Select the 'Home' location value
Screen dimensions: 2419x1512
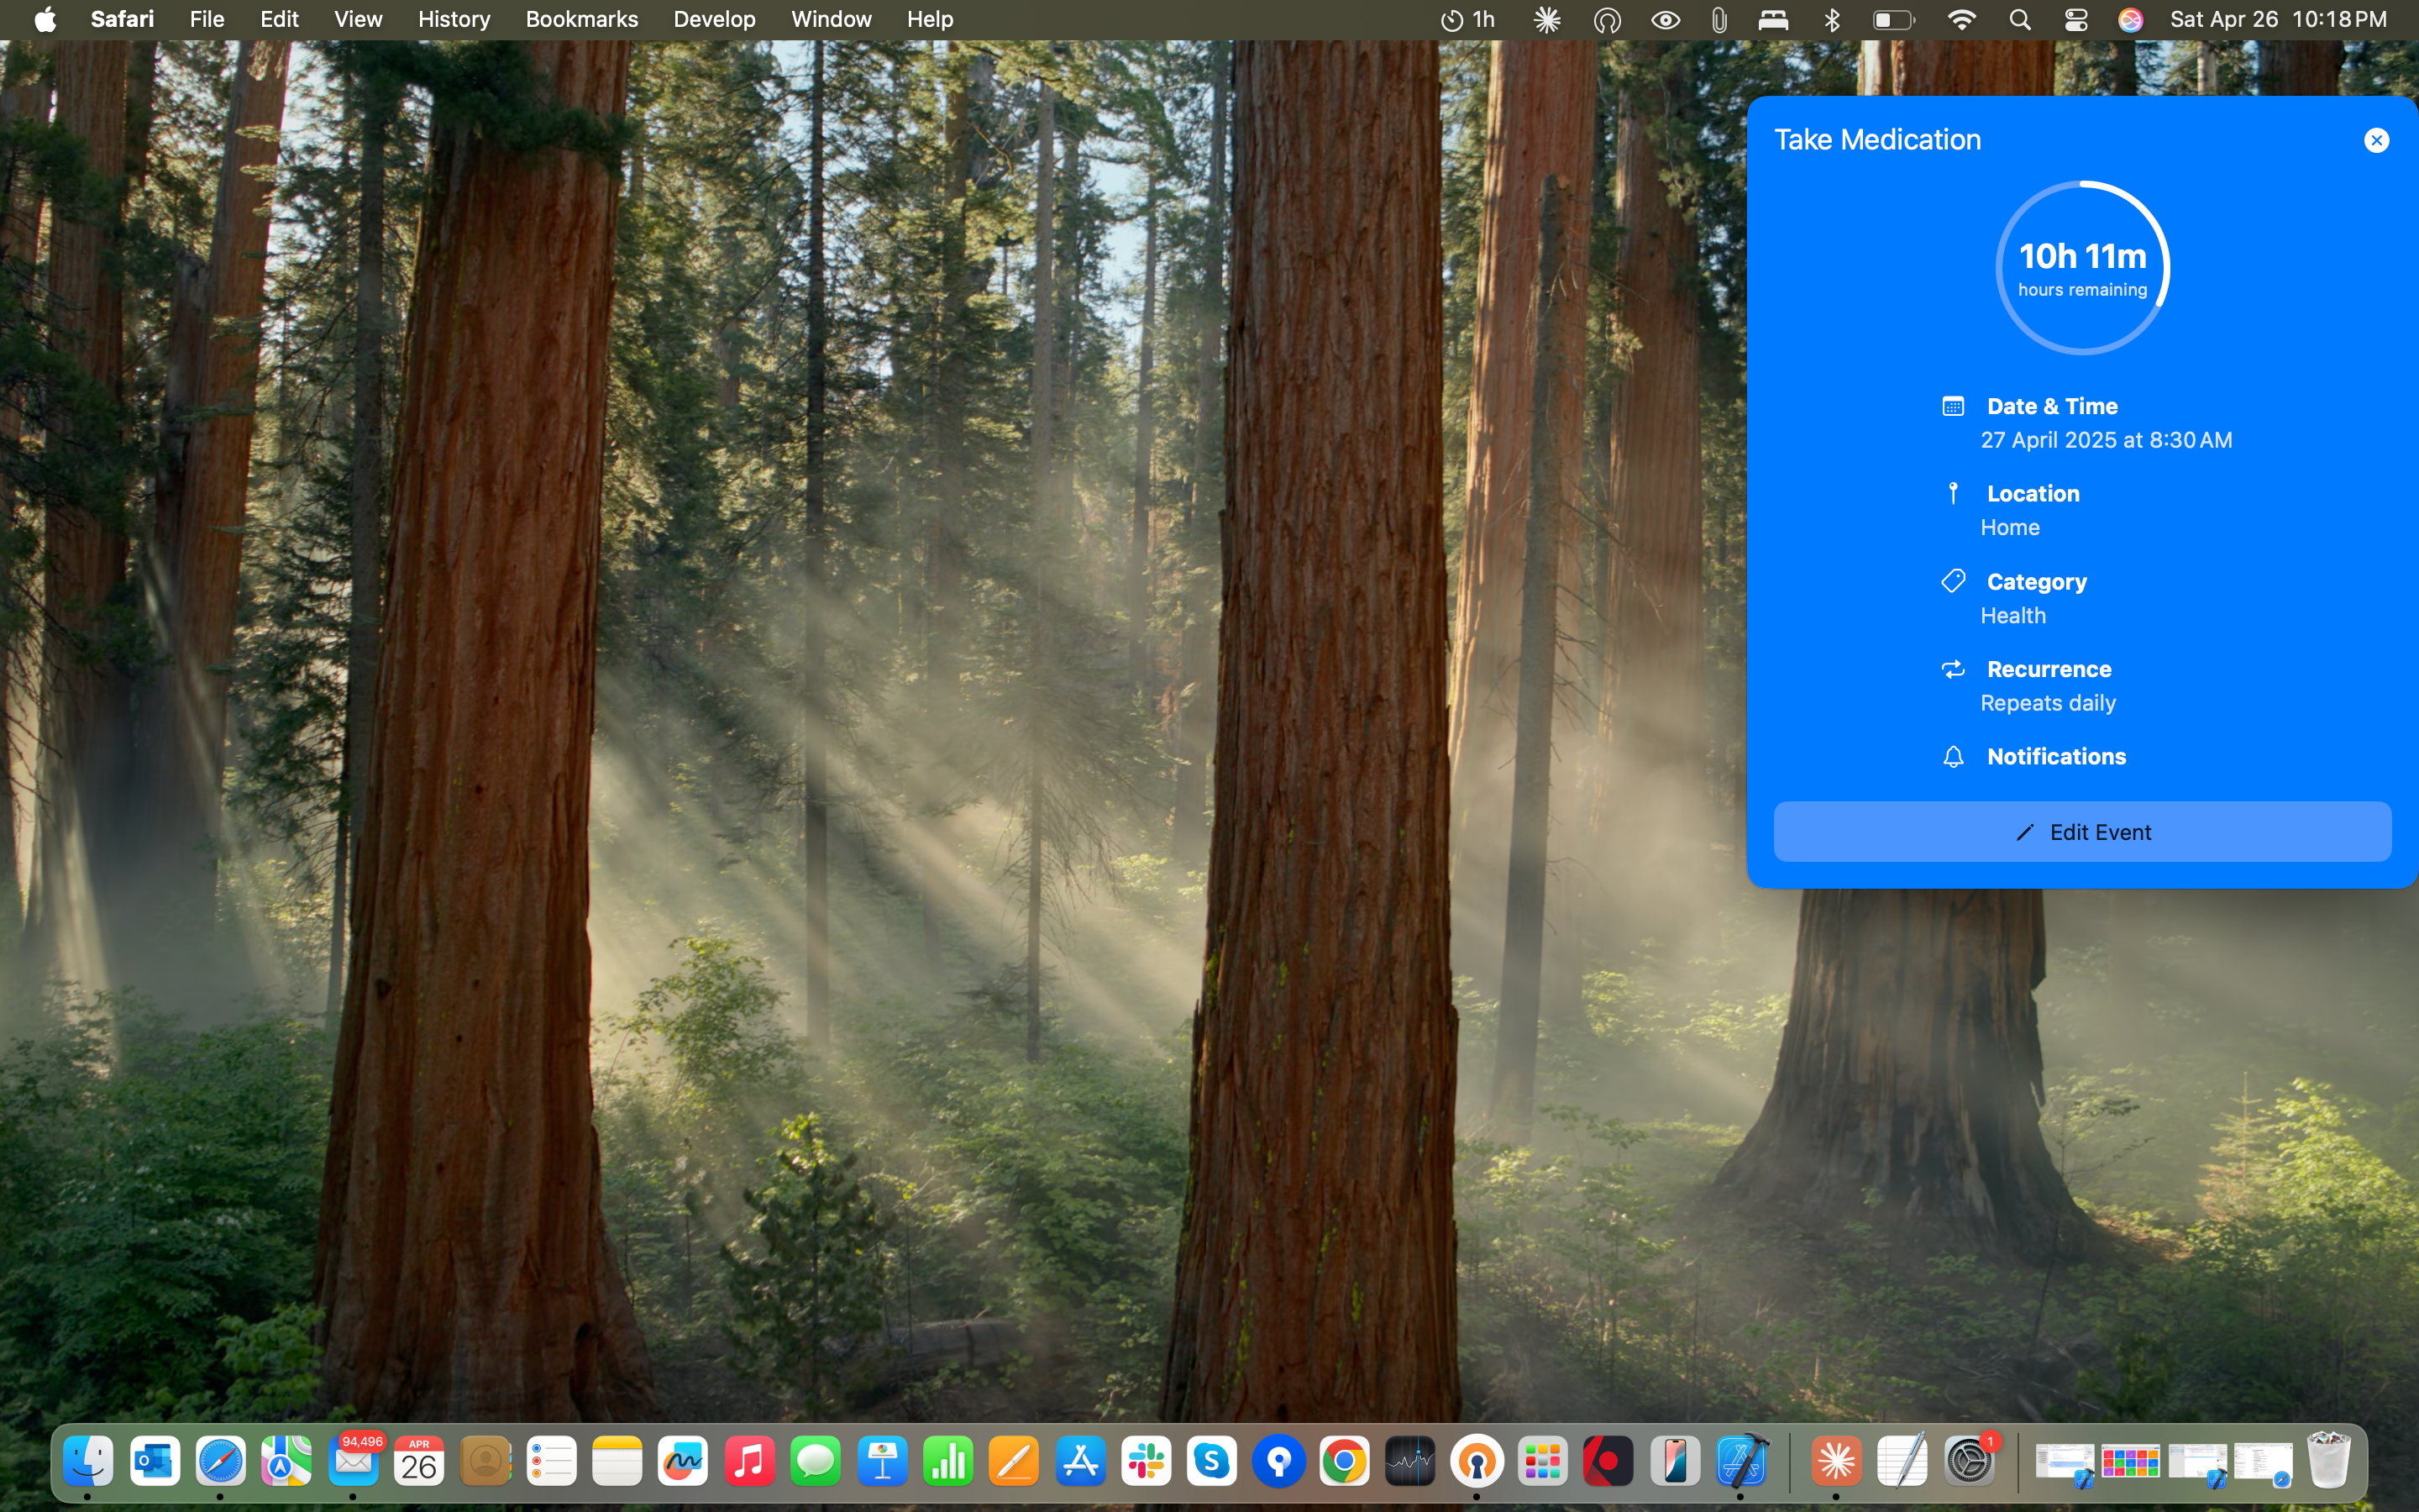click(2010, 527)
